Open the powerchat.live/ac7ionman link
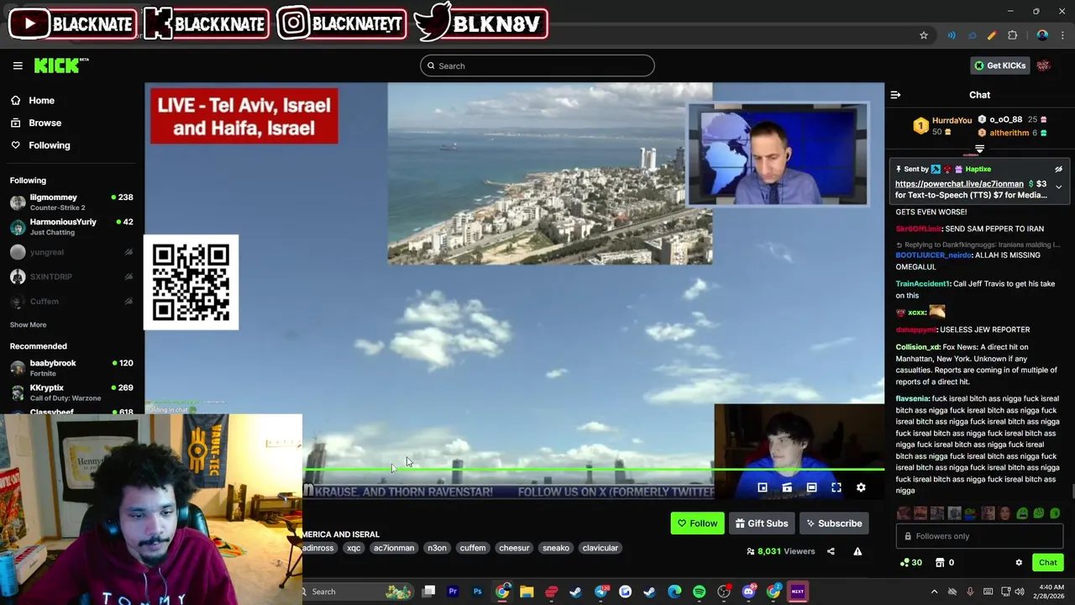The height and width of the screenshot is (605, 1075). pos(959,183)
